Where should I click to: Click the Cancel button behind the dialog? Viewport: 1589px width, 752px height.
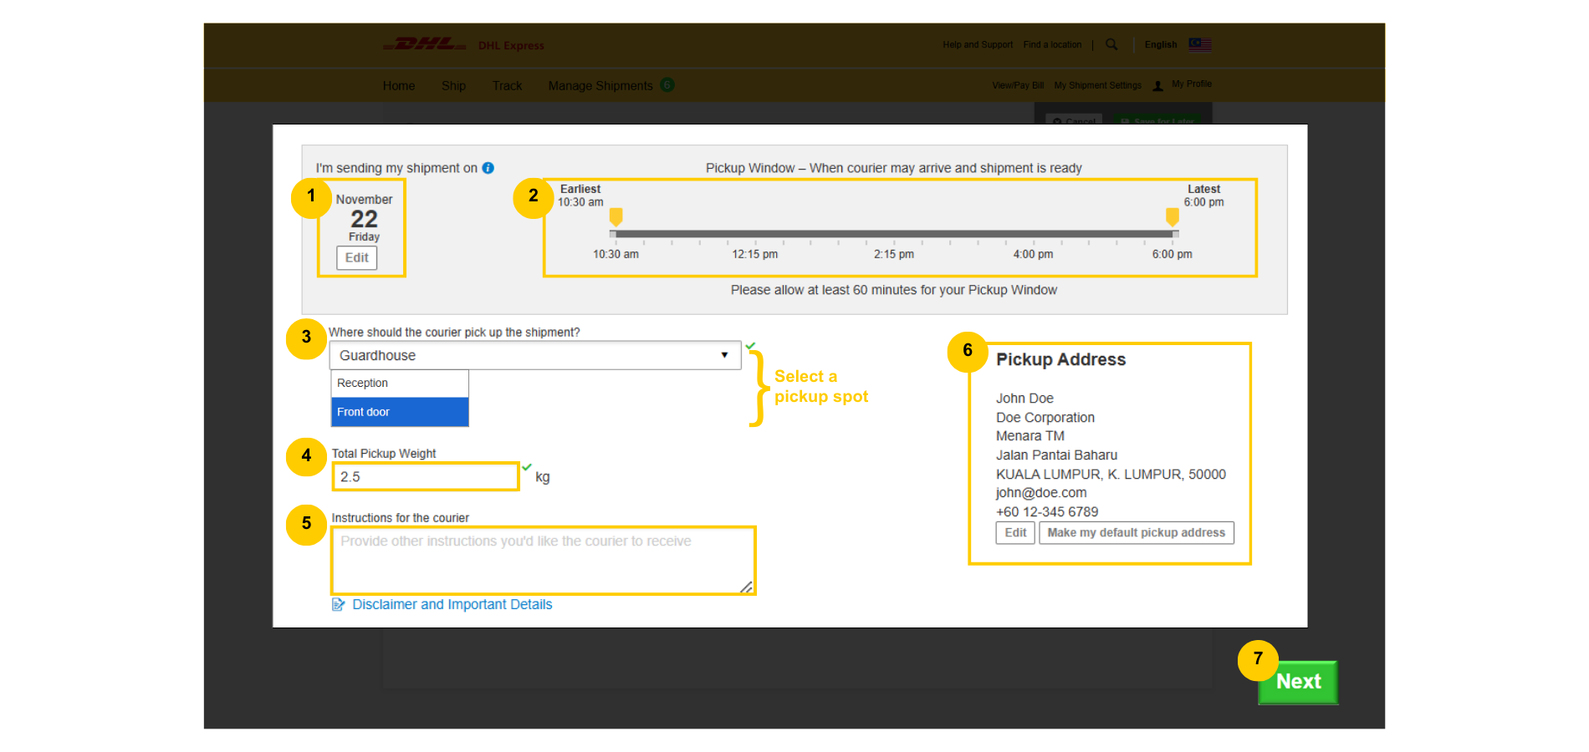(x=1074, y=120)
